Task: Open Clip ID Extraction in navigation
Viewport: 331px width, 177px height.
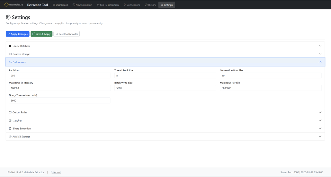Action: coord(108,5)
